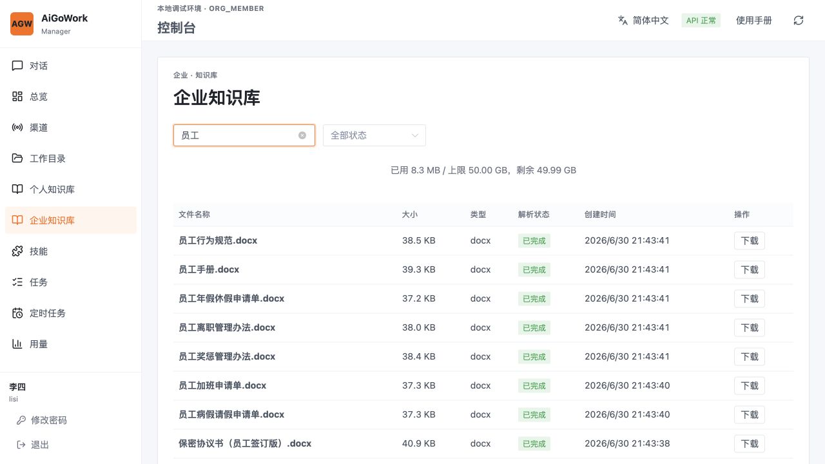Click the folder icon beside 工作目录

point(17,159)
